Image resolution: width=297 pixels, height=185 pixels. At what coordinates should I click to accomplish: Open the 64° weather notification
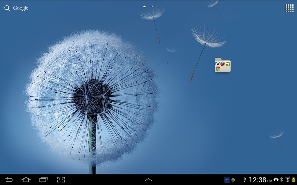(x=227, y=180)
